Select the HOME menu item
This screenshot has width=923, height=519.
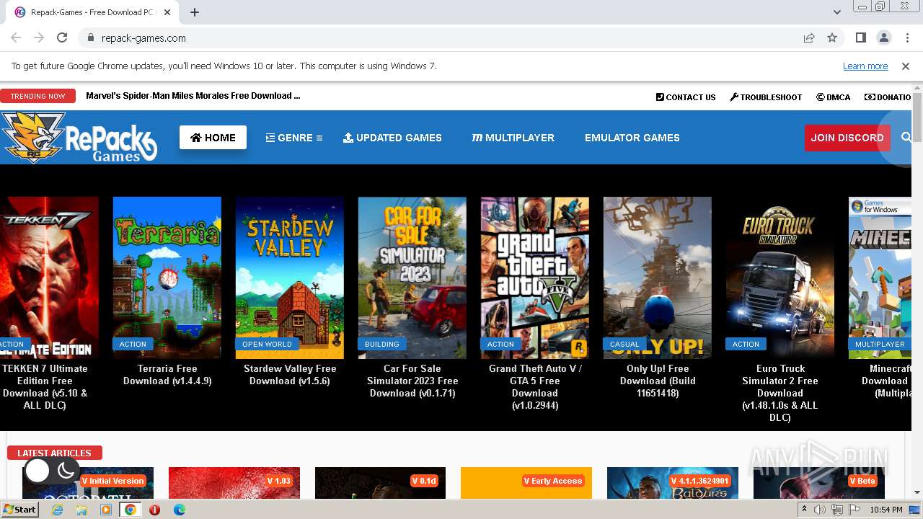(x=213, y=138)
